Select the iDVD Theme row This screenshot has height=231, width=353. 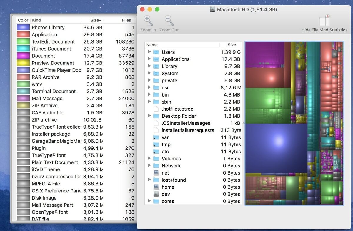[76, 169]
